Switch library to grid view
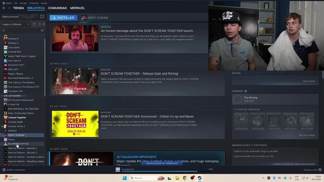This screenshot has width=324, height=182. point(42,16)
